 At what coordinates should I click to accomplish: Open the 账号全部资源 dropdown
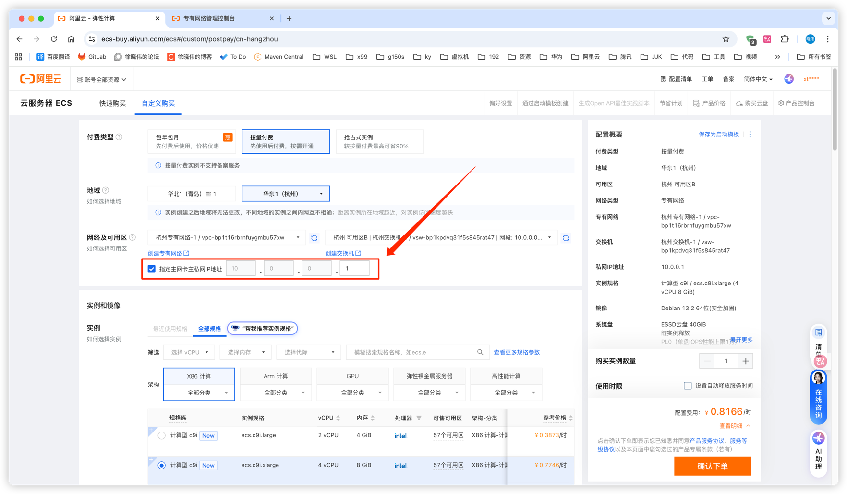click(x=102, y=79)
